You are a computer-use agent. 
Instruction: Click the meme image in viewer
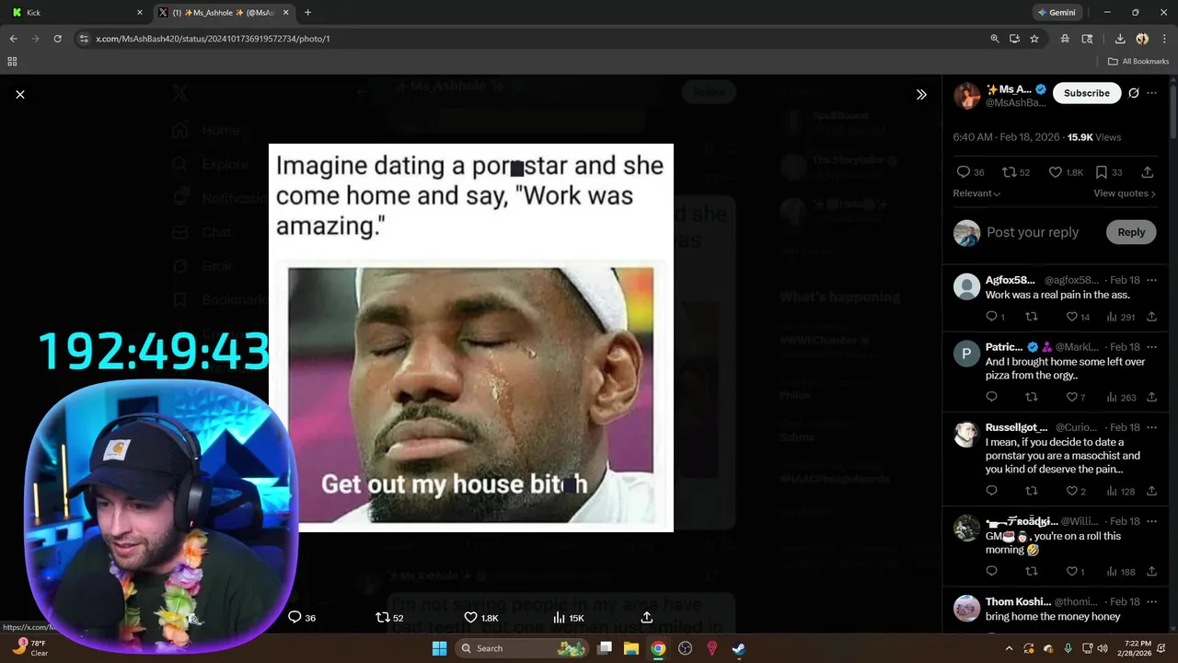[x=471, y=338]
